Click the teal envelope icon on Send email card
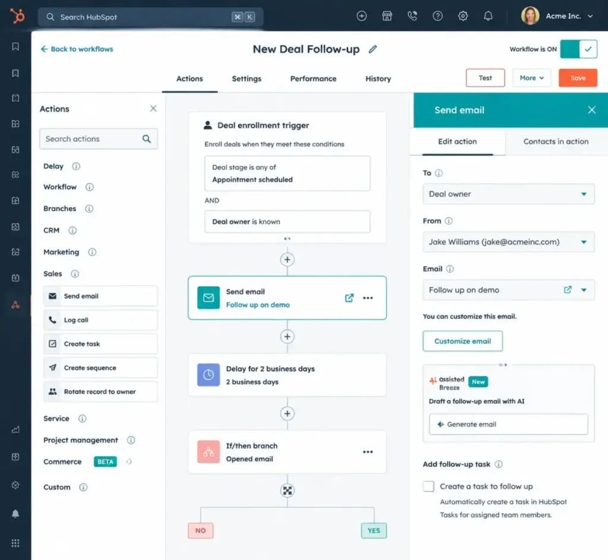This screenshot has height=560, width=608. click(208, 298)
